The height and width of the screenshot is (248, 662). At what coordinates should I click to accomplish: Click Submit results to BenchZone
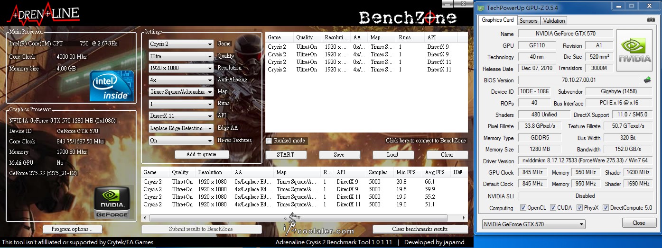[202, 229]
